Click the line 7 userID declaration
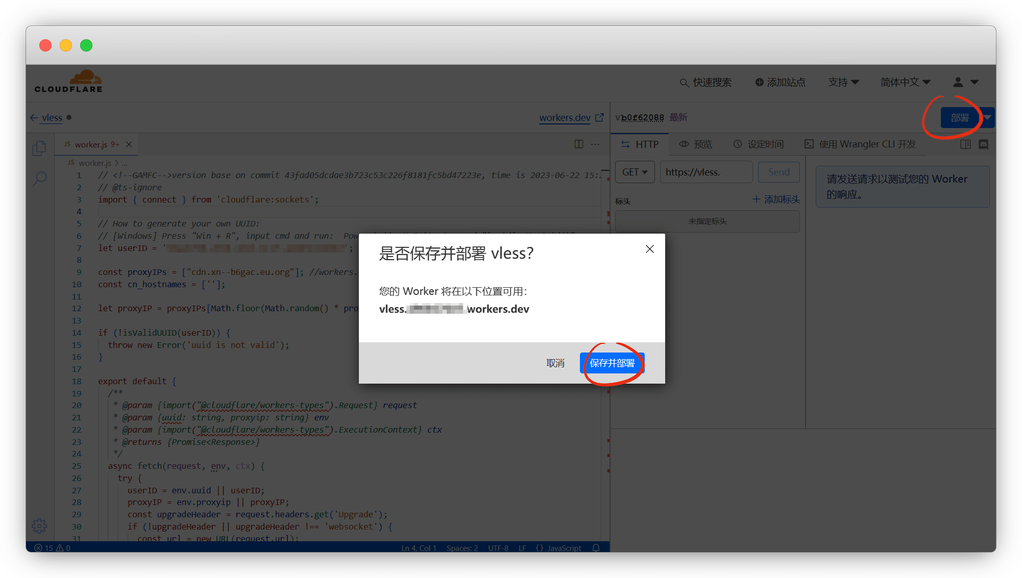Image resolution: width=1022 pixels, height=578 pixels. click(x=225, y=248)
